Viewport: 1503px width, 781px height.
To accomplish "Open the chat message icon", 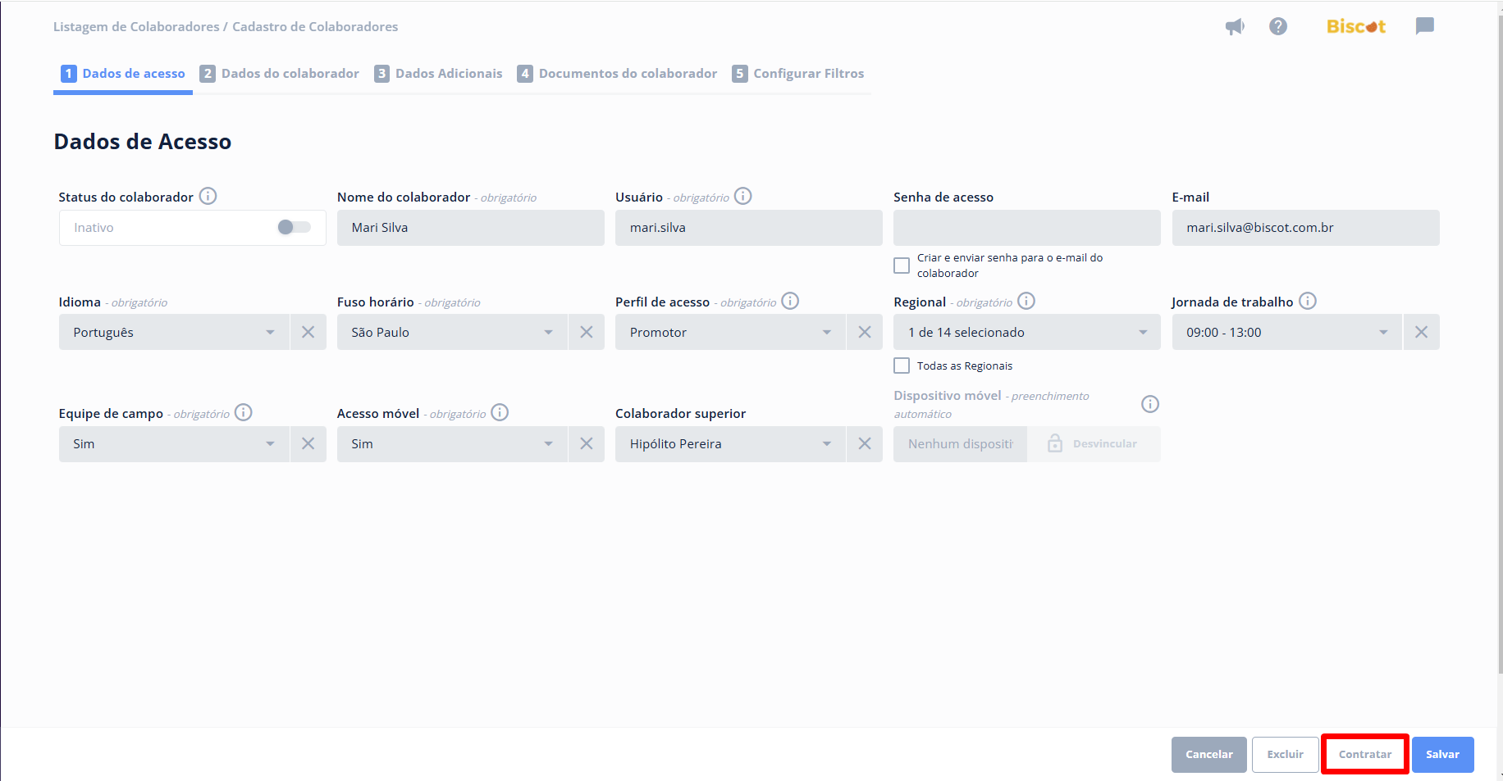I will (1424, 26).
